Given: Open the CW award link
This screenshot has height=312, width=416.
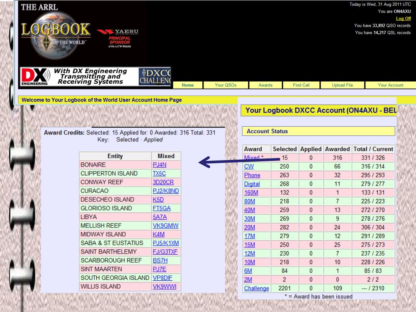Looking at the screenshot, I should pos(249,167).
